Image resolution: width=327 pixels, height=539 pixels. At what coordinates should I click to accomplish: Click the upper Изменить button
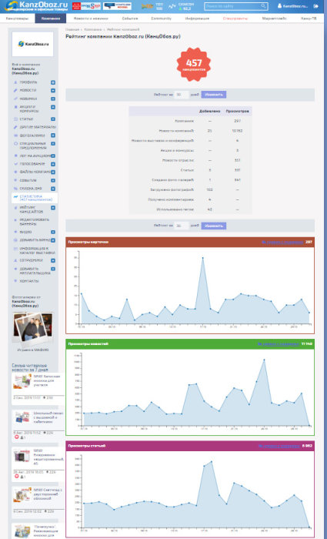(x=214, y=95)
